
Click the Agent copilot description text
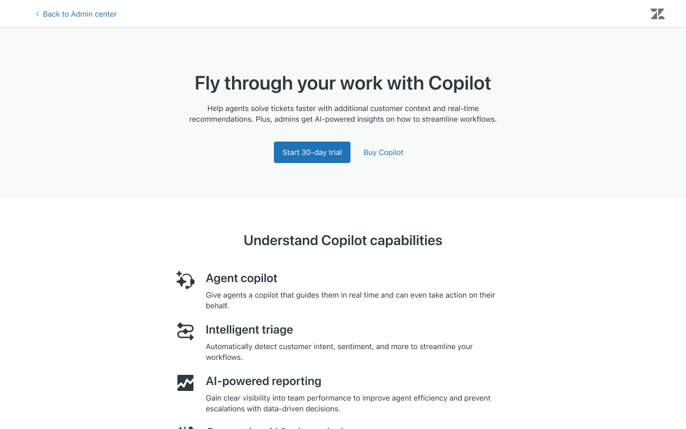351,300
